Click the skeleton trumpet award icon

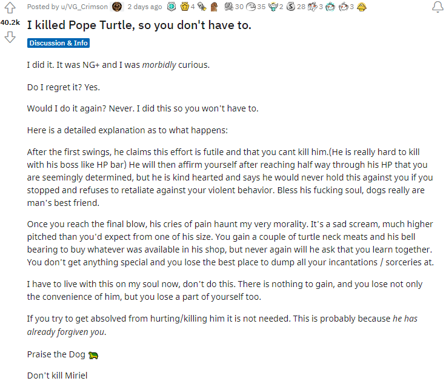click(x=202, y=7)
